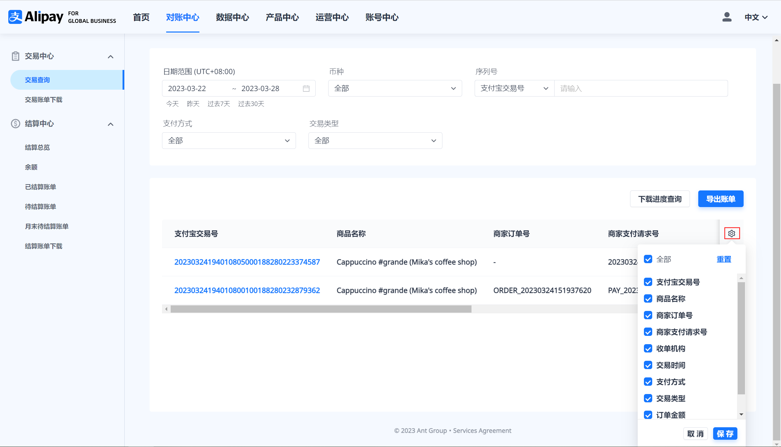Open transaction 2023032419401080500018828022337​4587 link
The image size is (781, 447).
[x=247, y=262]
